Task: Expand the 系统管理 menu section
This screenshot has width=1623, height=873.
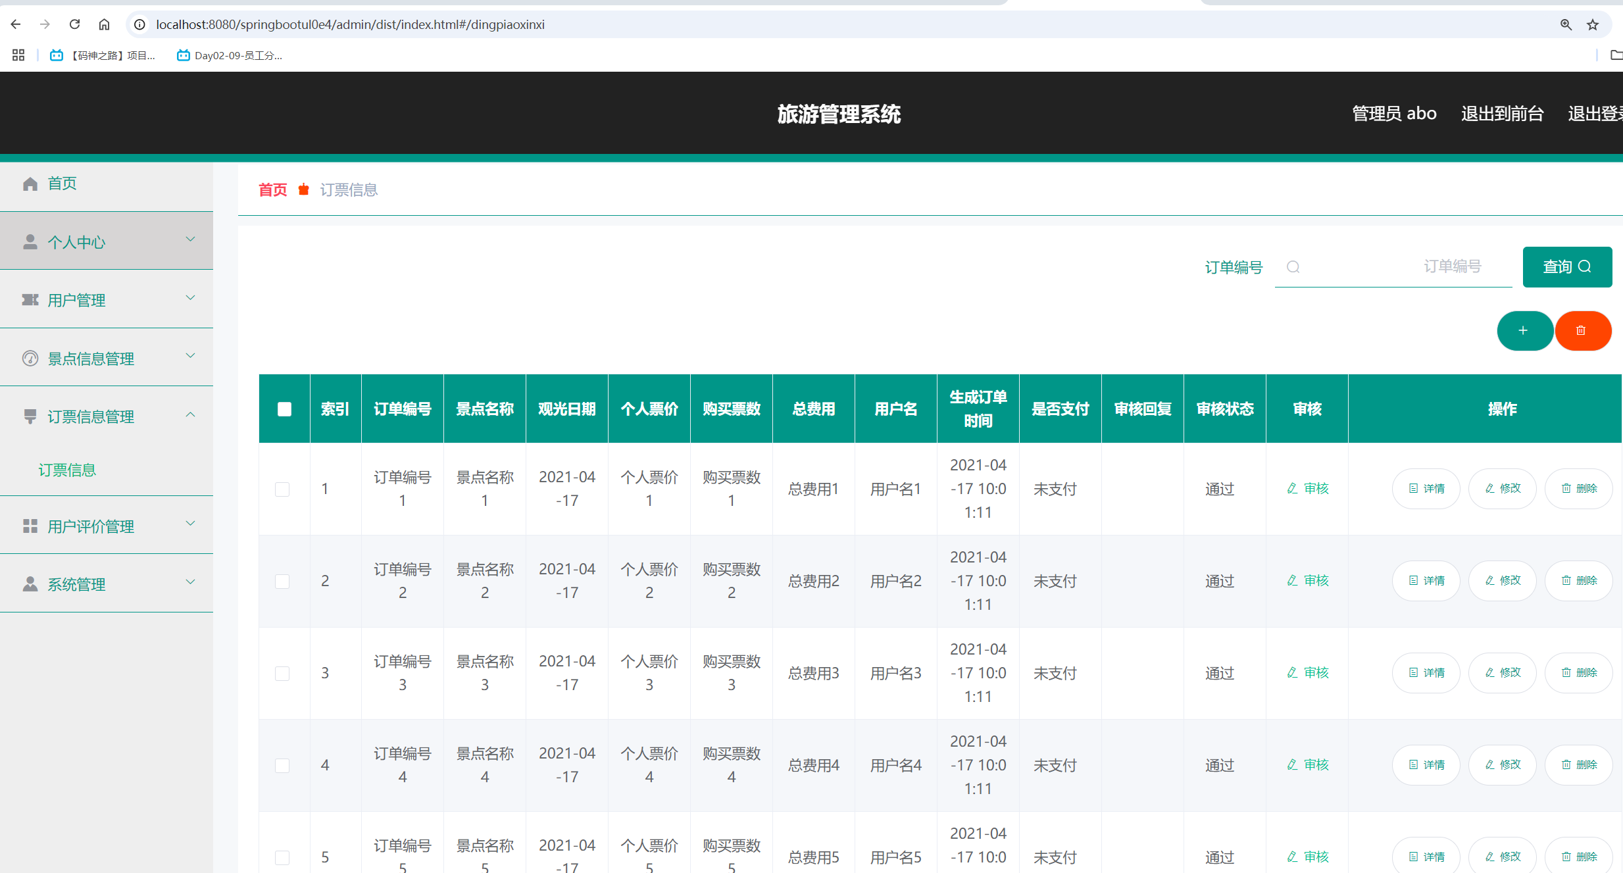Action: [191, 582]
